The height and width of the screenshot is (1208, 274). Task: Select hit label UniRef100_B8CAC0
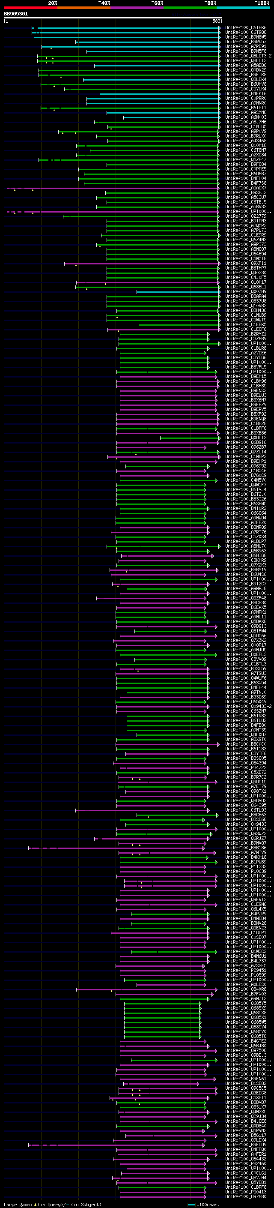point(246,744)
